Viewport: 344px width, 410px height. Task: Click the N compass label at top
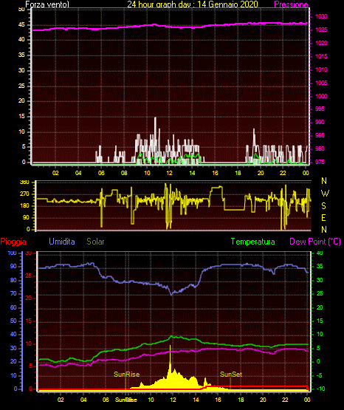324,181
